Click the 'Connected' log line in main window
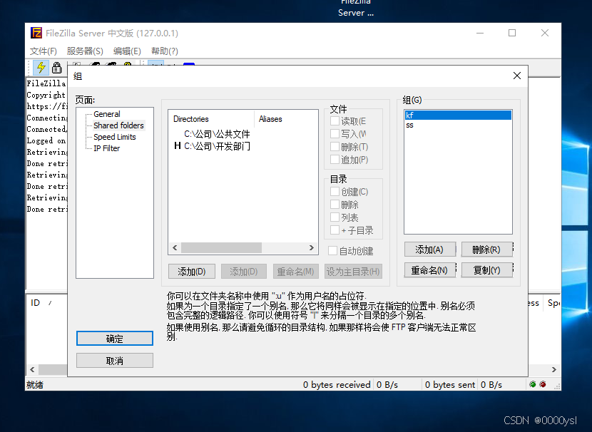592x432 pixels. [46, 129]
